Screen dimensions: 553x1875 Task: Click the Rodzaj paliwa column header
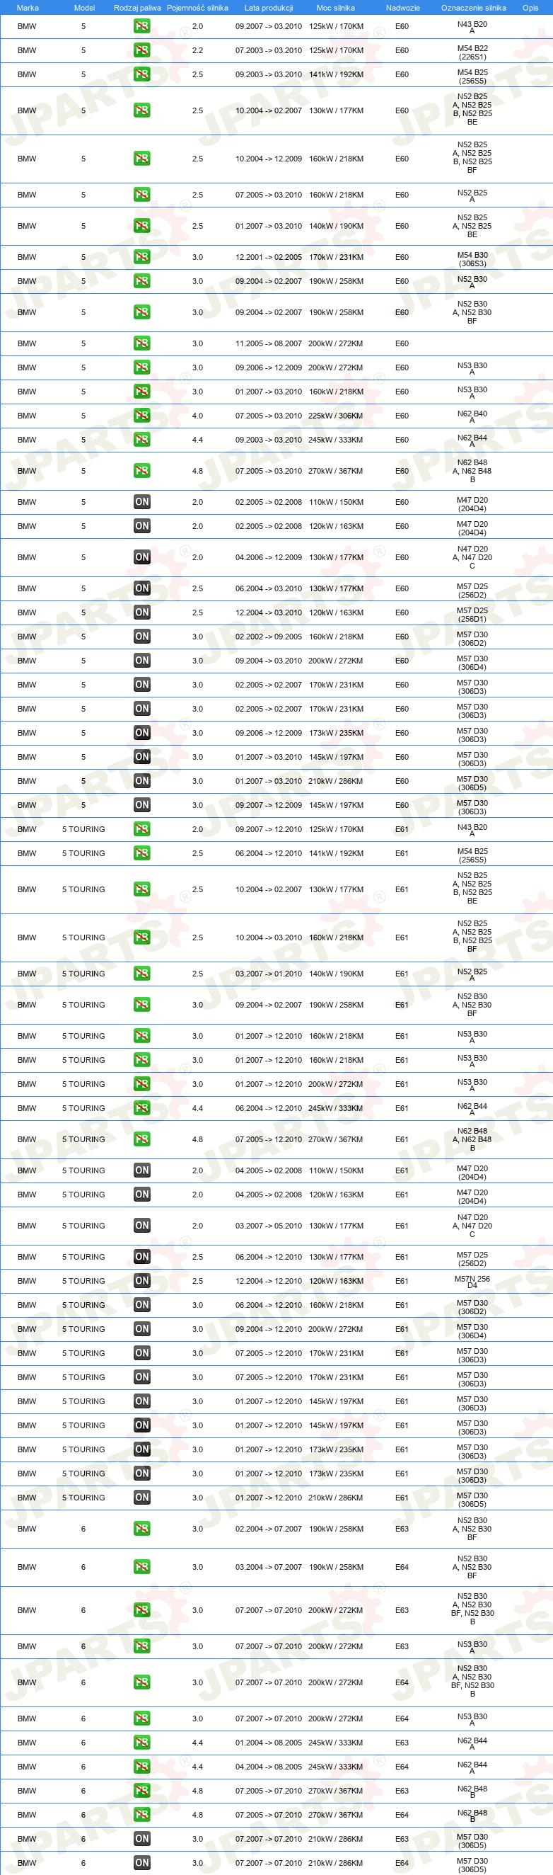(x=137, y=8)
